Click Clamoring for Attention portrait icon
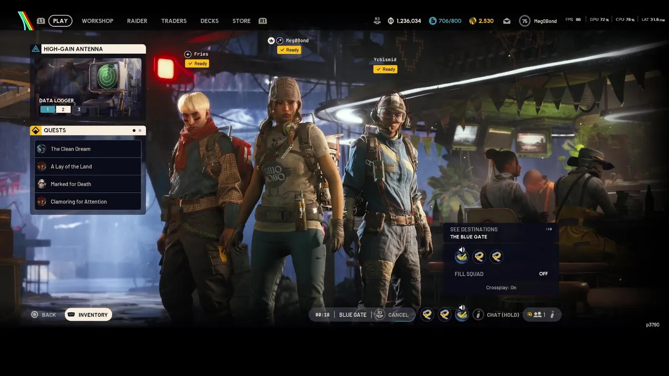Image resolution: width=669 pixels, height=376 pixels. (42, 202)
